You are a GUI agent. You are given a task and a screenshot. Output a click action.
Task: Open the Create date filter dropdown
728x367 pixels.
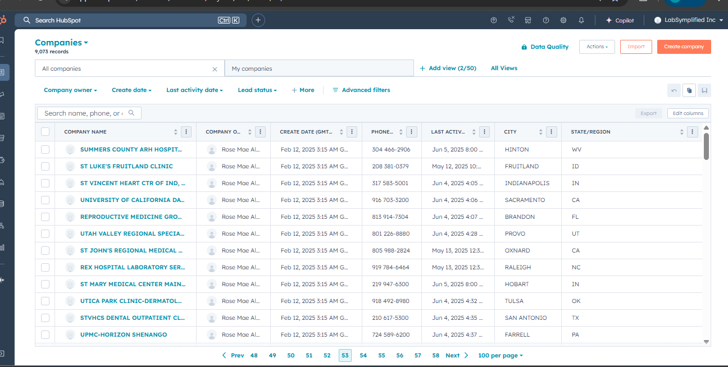tap(132, 90)
